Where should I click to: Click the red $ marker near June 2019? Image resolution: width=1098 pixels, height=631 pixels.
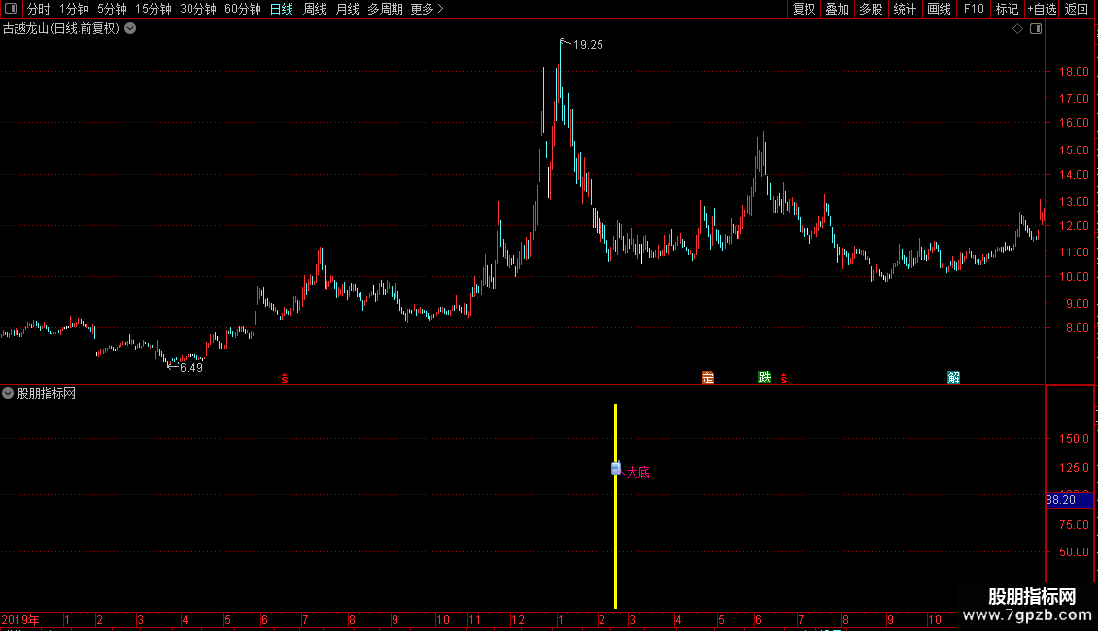(285, 379)
